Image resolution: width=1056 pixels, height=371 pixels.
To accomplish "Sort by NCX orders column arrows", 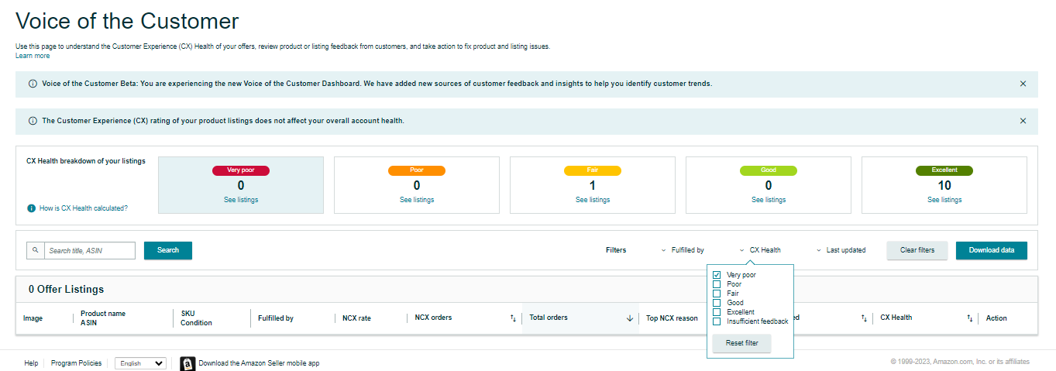I will (512, 318).
